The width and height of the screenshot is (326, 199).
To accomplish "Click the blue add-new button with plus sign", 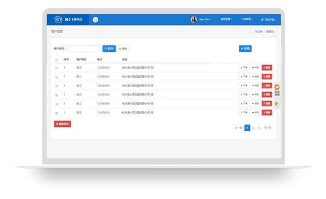I will (x=245, y=49).
